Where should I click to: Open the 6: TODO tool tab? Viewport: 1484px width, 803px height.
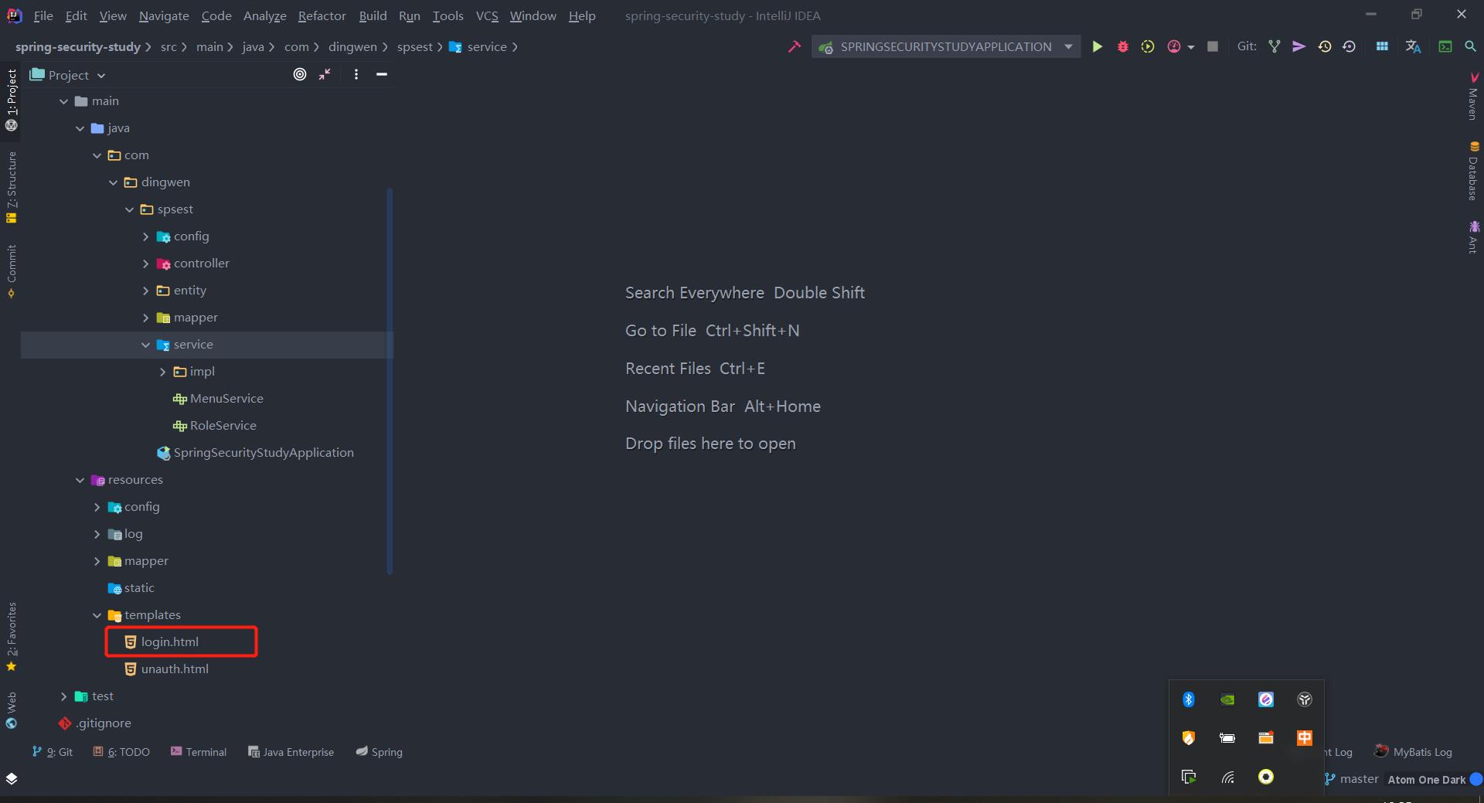click(121, 752)
